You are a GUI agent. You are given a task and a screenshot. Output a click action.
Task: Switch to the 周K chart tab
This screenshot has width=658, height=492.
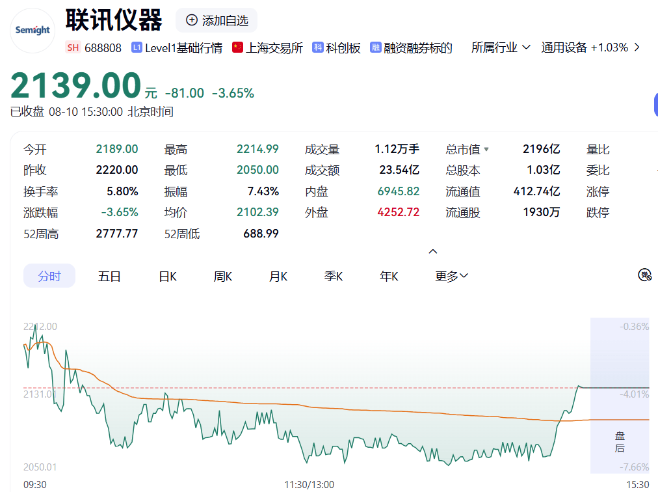coord(223,277)
